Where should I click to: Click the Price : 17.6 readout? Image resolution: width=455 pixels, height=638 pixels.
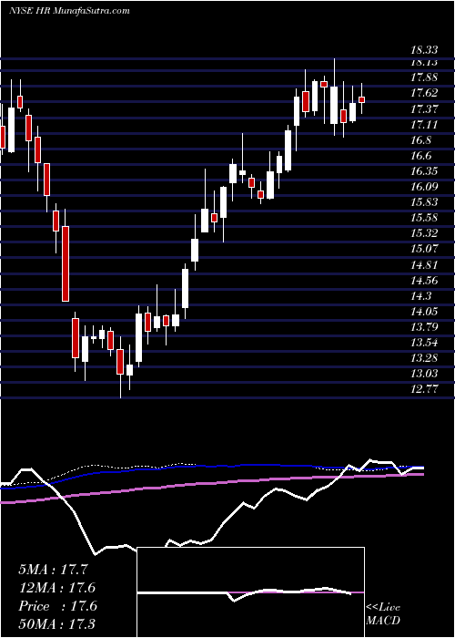click(x=57, y=607)
